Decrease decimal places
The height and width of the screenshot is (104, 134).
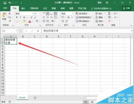(x=66, y=21)
